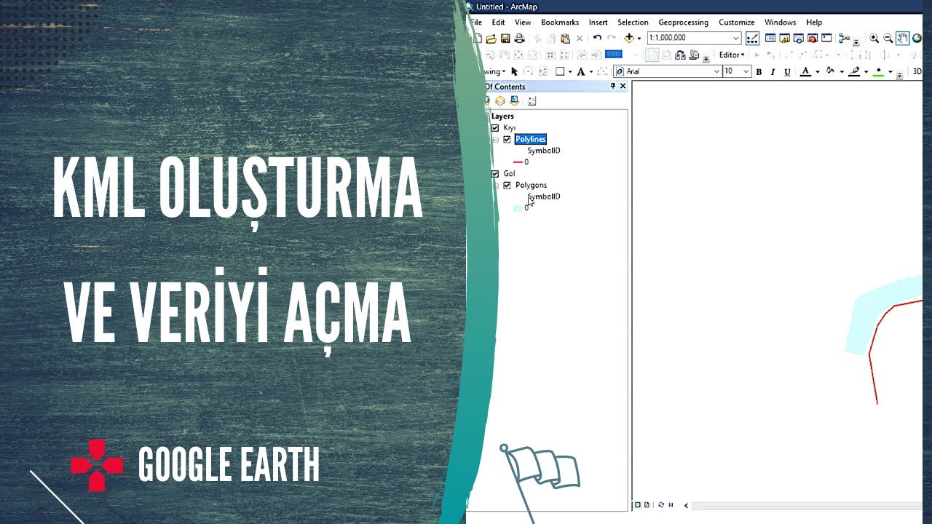Click the Add Data button

(x=629, y=38)
